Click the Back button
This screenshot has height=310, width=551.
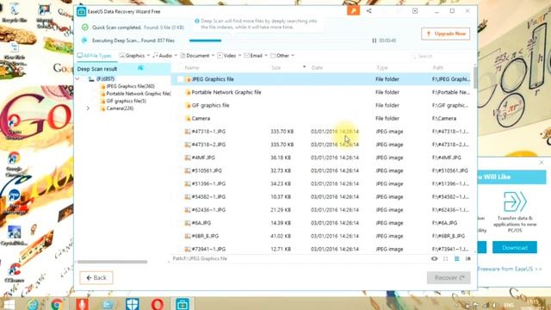[x=96, y=277]
